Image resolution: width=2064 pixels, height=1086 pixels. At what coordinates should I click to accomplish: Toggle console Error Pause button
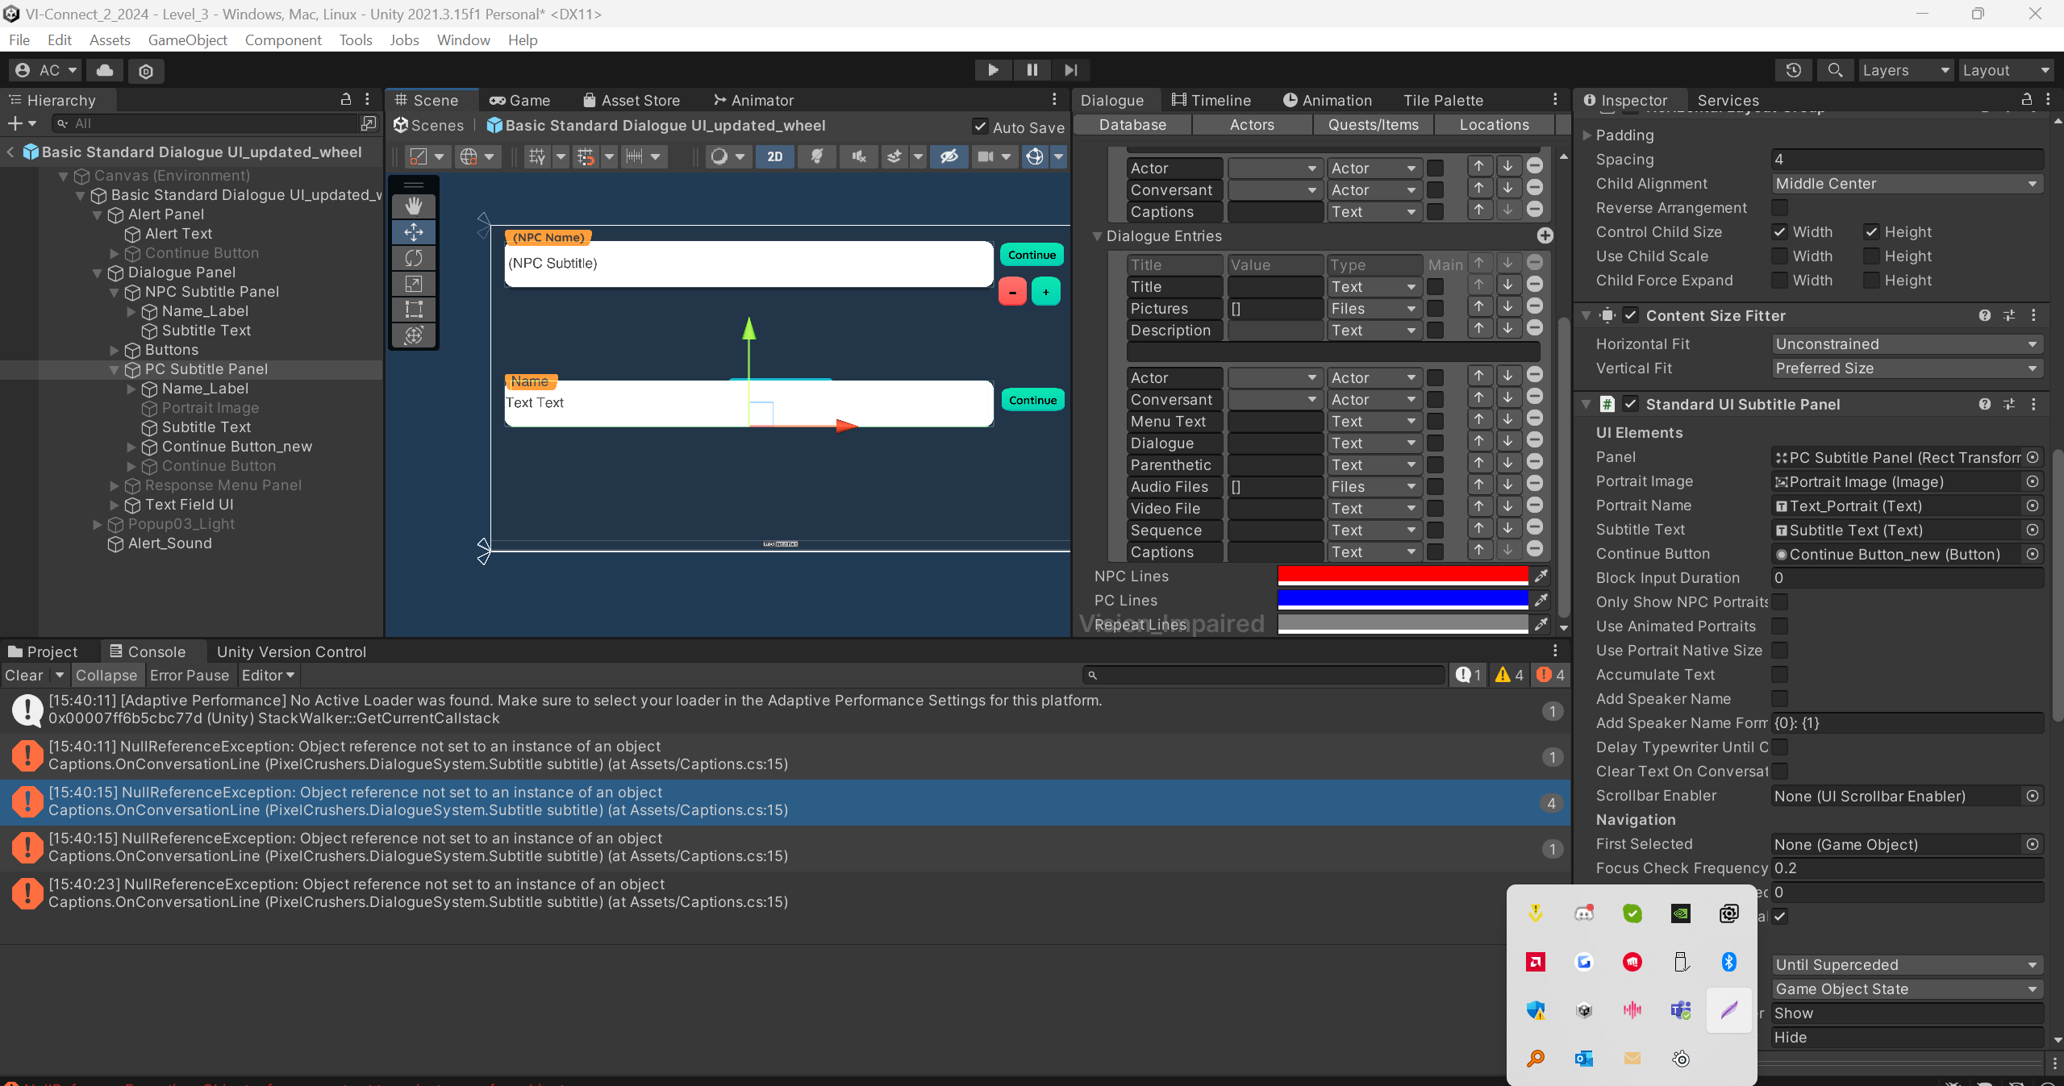(190, 675)
